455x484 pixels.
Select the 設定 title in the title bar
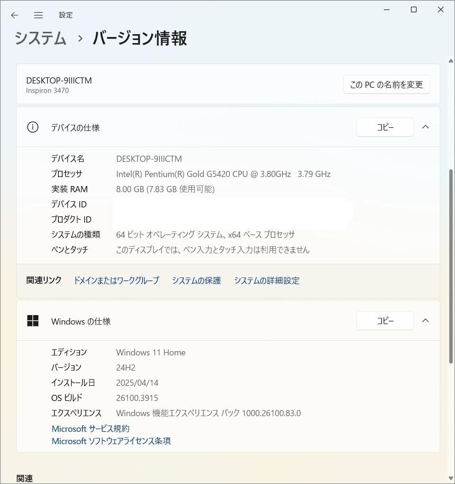point(66,15)
